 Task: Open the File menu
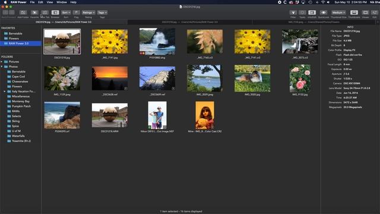(x=32, y=2)
